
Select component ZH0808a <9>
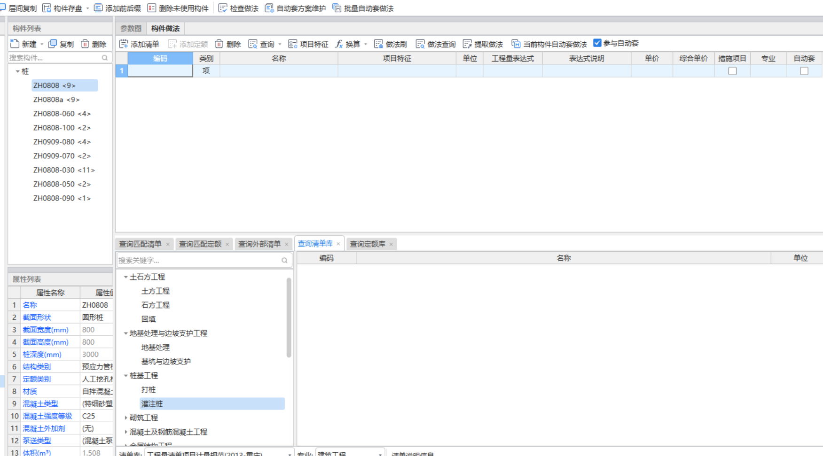[56, 100]
